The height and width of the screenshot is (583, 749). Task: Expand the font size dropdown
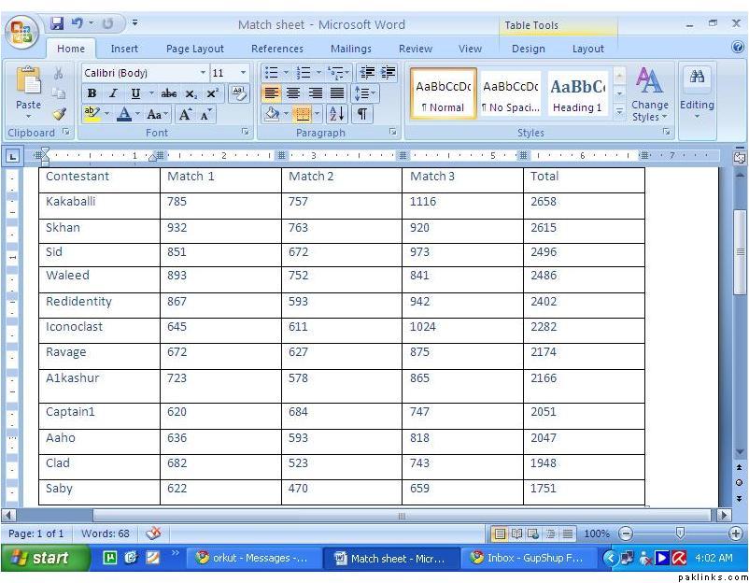click(x=244, y=73)
